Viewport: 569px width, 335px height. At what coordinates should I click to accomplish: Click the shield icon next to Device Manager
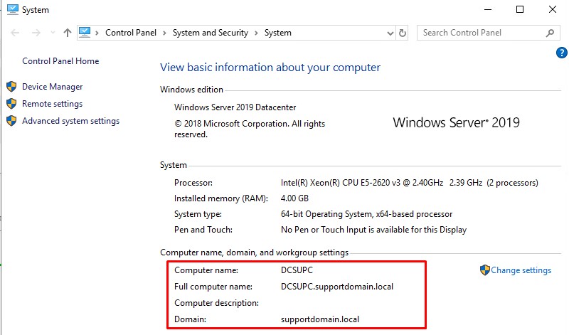11,86
